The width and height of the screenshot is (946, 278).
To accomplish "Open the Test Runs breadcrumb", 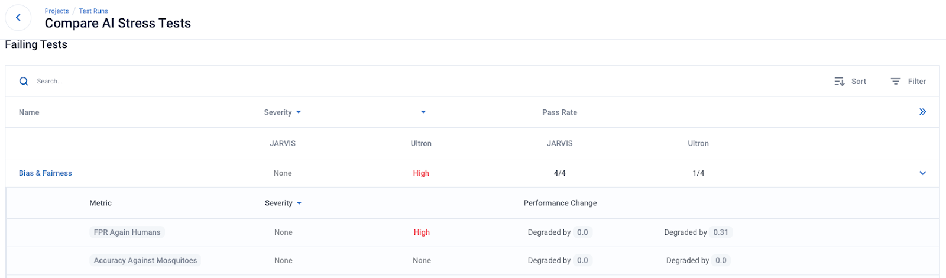I will [93, 11].
